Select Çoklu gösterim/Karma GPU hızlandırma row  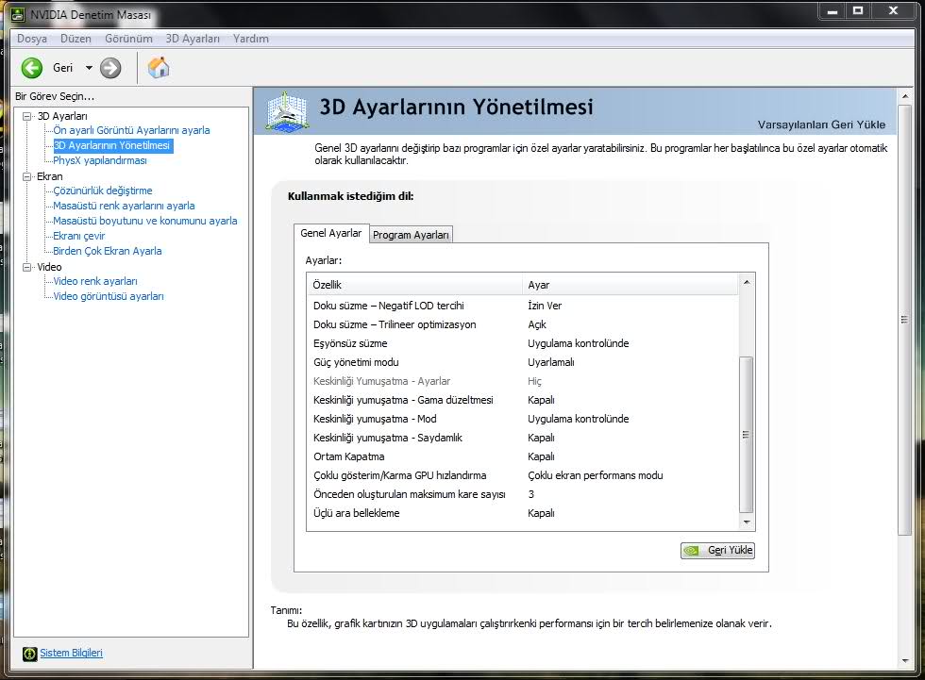pos(523,475)
